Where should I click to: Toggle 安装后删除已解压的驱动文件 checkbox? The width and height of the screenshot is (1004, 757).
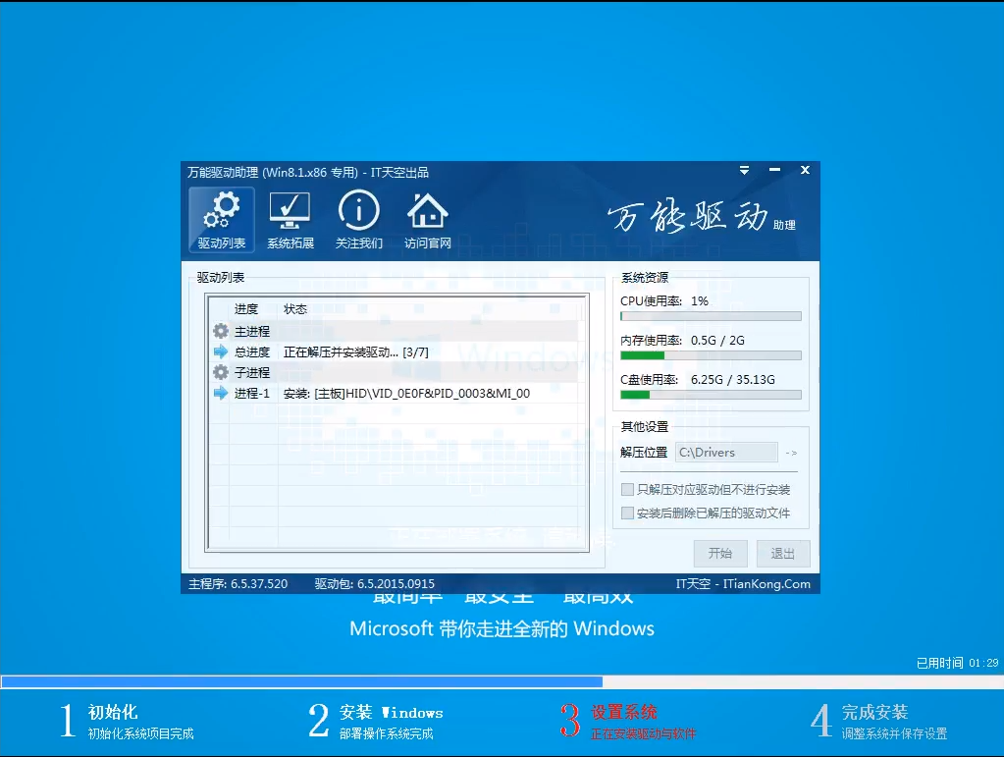pos(628,514)
